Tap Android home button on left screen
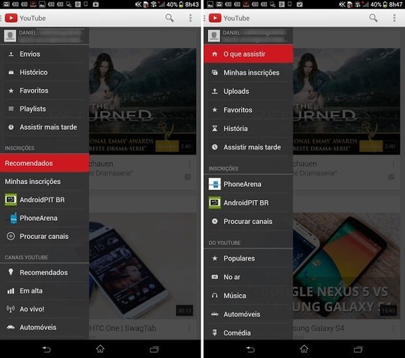405x358 pixels. (x=100, y=349)
